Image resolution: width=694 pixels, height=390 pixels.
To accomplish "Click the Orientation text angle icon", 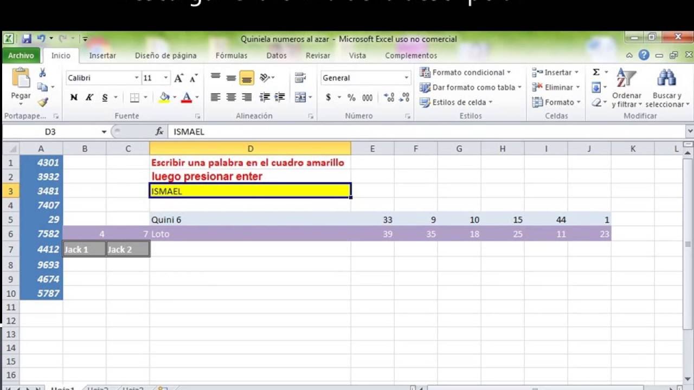I will [264, 78].
